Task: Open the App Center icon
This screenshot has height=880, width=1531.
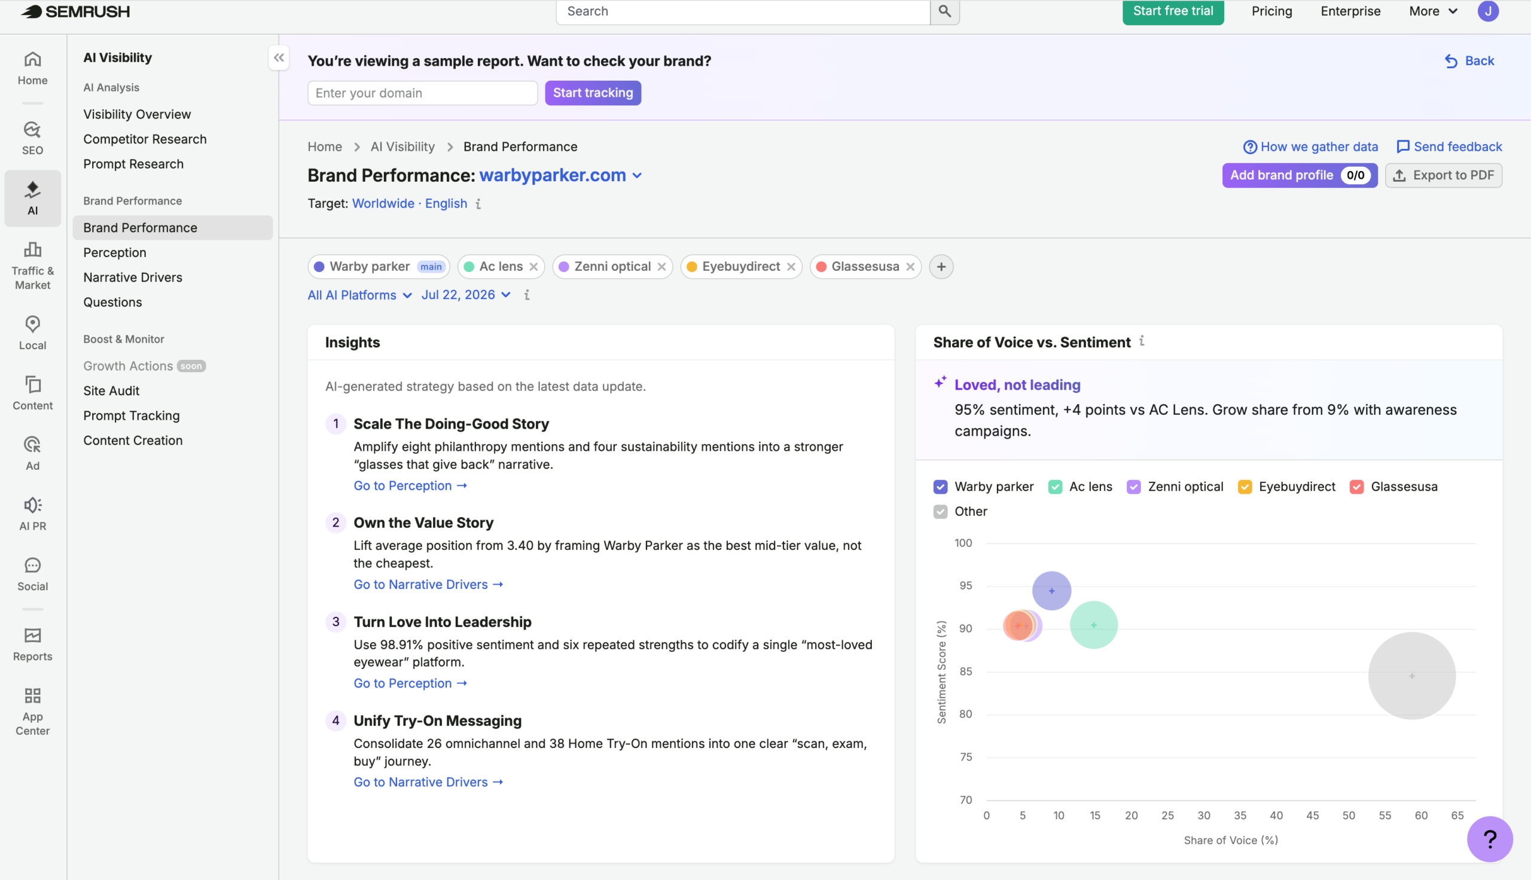Action: tap(33, 711)
